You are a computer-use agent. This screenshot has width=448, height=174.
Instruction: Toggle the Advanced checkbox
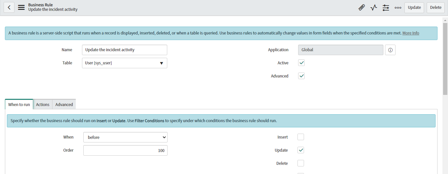(x=301, y=76)
